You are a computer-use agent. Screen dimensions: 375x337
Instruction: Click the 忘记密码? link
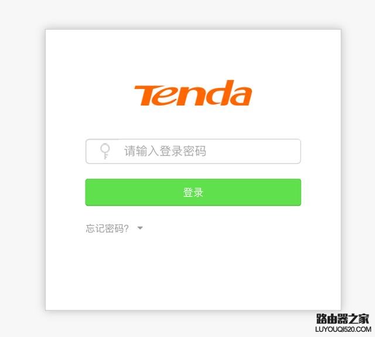coord(107,229)
